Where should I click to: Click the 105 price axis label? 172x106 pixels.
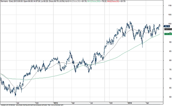click(170, 15)
